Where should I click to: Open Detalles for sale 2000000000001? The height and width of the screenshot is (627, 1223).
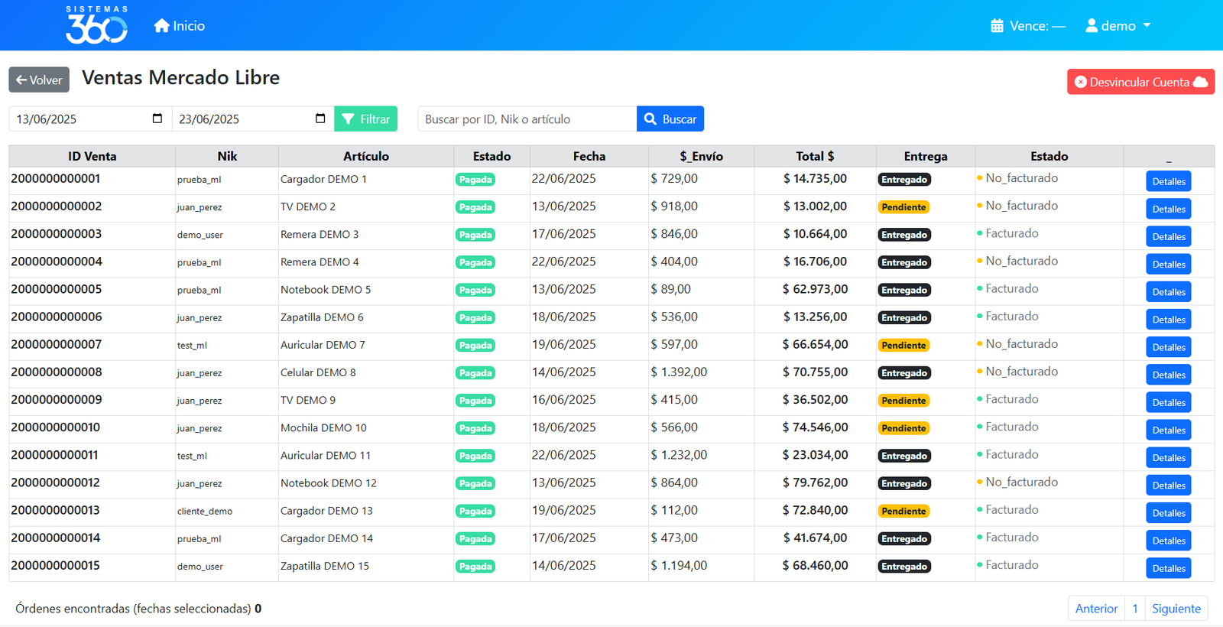coord(1168,181)
